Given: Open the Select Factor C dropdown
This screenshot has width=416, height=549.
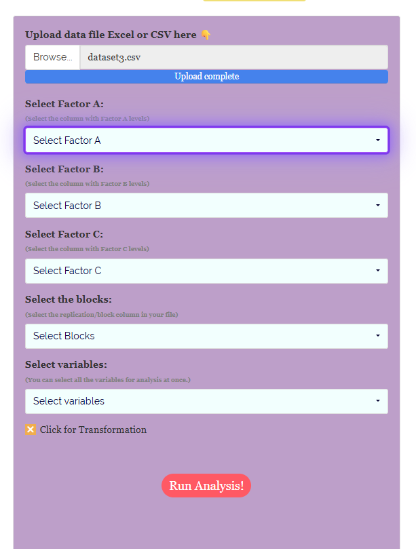Looking at the screenshot, I should coord(206,271).
